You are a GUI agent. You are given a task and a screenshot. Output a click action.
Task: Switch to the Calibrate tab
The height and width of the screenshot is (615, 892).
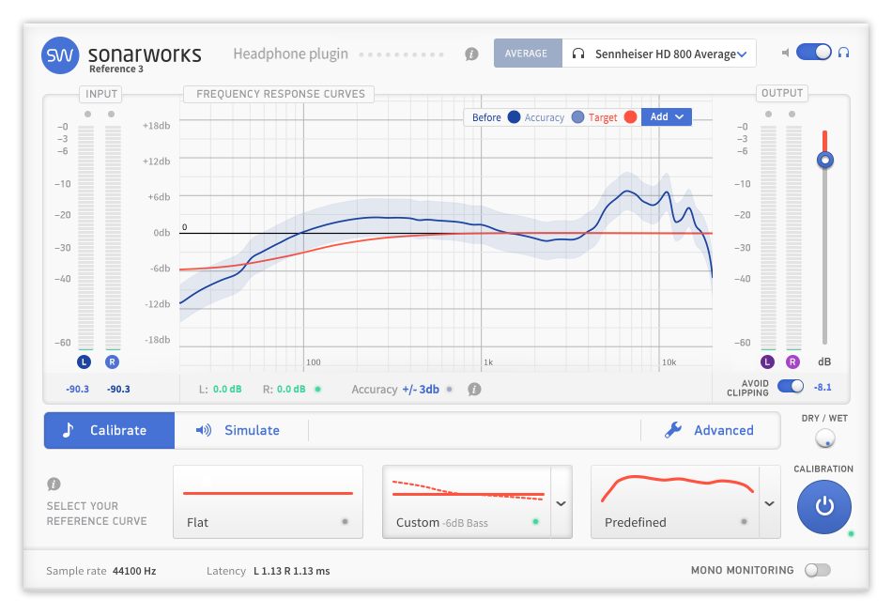click(x=109, y=431)
